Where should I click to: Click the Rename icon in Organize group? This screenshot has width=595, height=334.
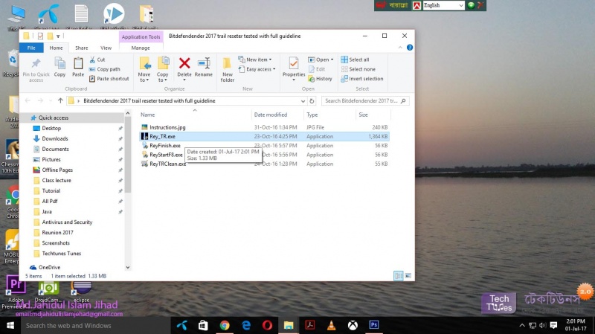[204, 66]
